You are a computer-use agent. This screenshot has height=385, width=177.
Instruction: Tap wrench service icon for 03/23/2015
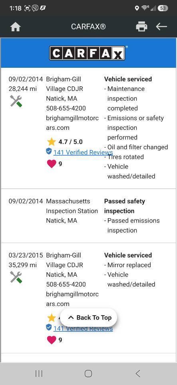[16, 277]
